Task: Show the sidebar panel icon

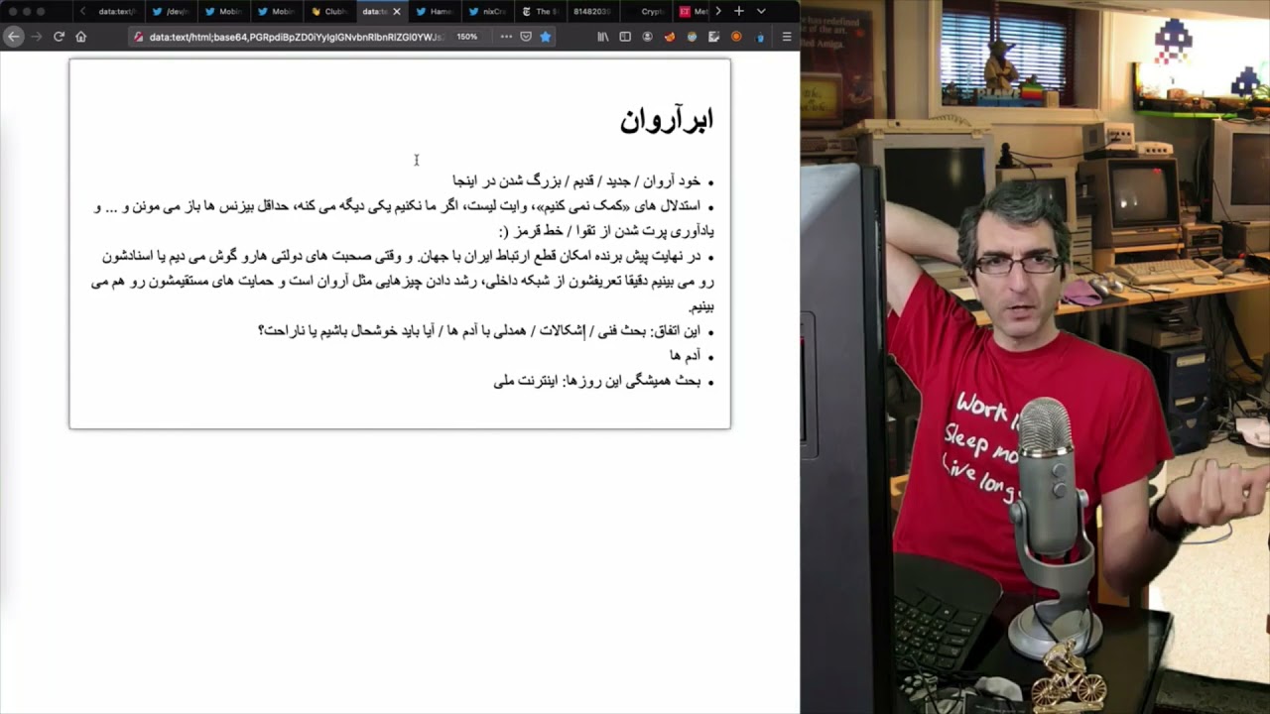Action: tap(625, 37)
